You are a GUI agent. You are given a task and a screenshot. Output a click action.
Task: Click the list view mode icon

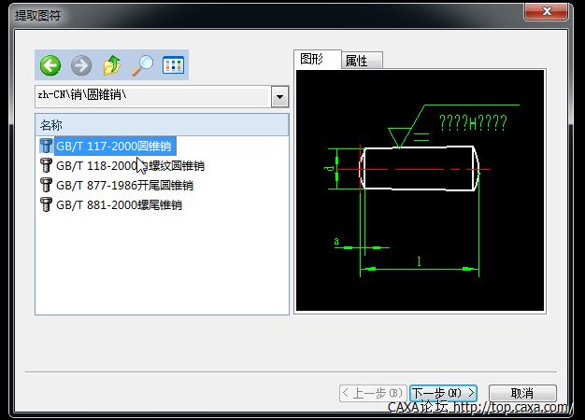(x=174, y=65)
